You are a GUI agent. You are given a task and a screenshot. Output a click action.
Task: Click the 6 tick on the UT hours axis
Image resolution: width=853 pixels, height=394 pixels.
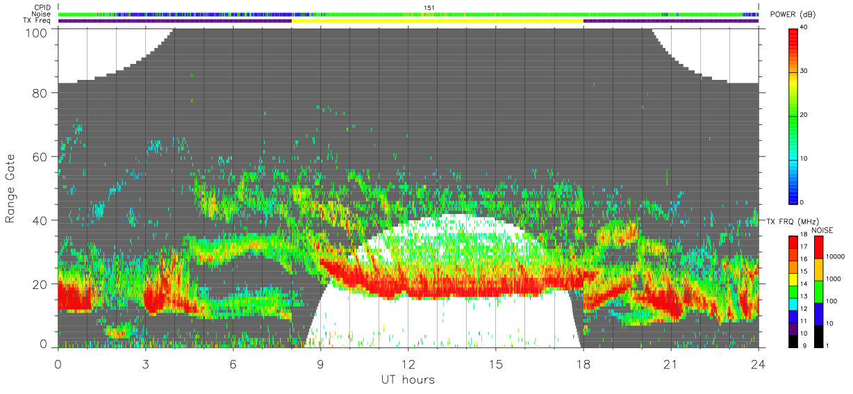point(233,363)
